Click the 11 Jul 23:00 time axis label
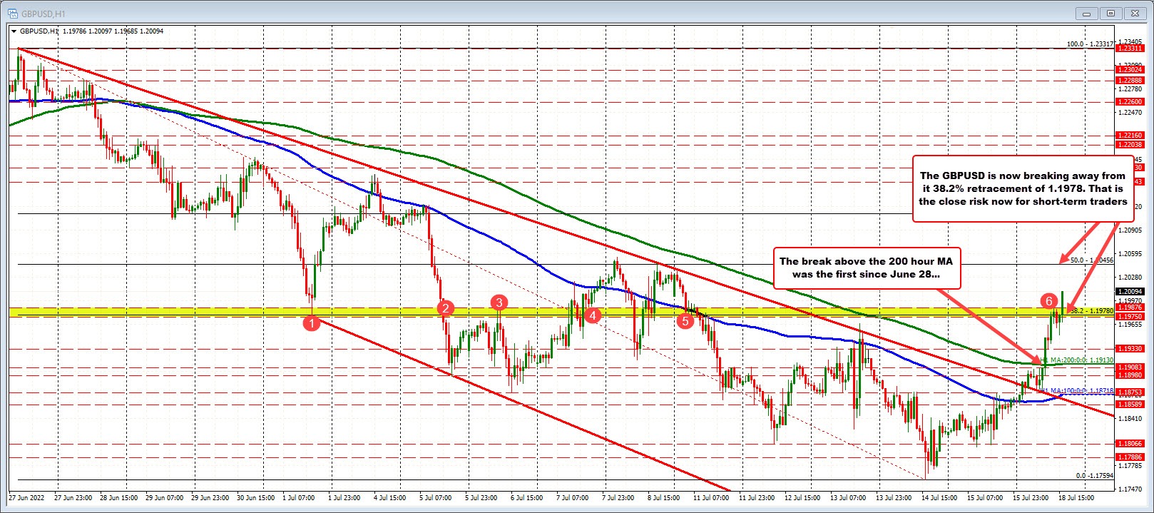Viewport: 1154px width, 513px height. click(757, 498)
